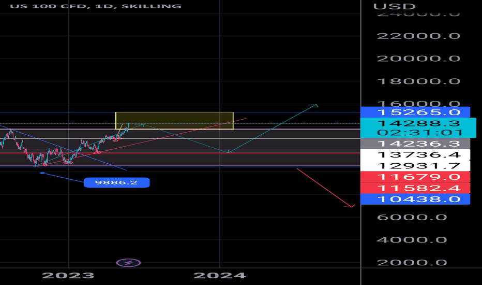This screenshot has width=482, height=285.
Task: Click the current price 14288.3 label
Action: click(x=418, y=123)
